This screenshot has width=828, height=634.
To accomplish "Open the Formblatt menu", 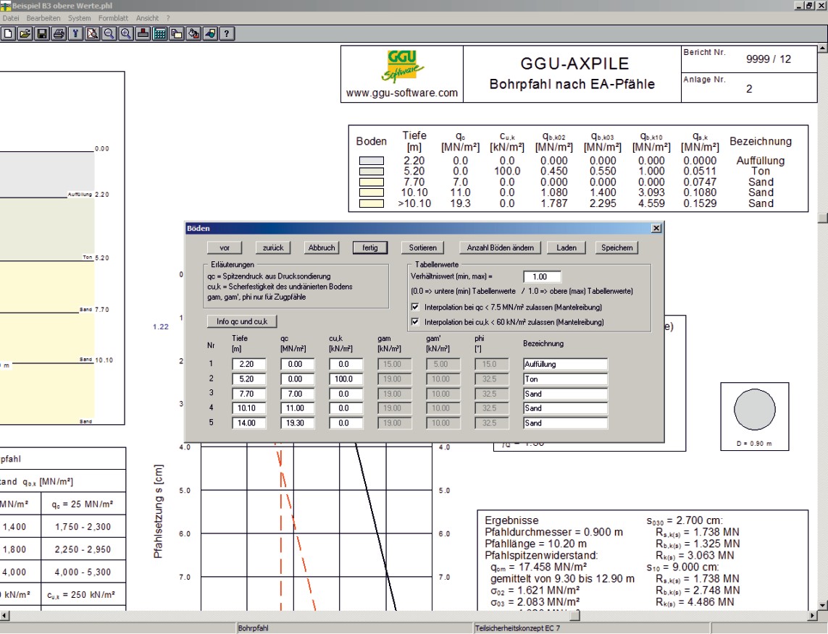I will 113,18.
